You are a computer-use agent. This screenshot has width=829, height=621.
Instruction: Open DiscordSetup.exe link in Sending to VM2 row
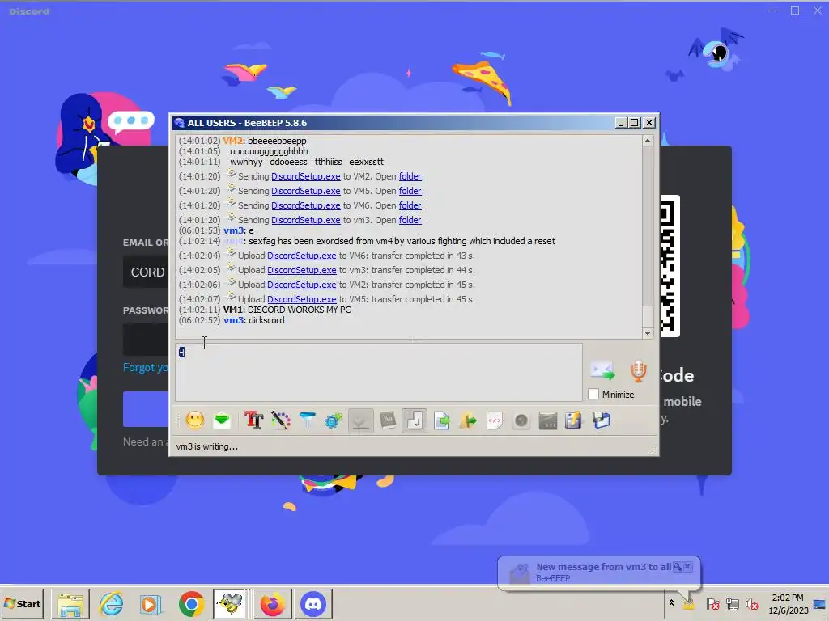tap(305, 176)
